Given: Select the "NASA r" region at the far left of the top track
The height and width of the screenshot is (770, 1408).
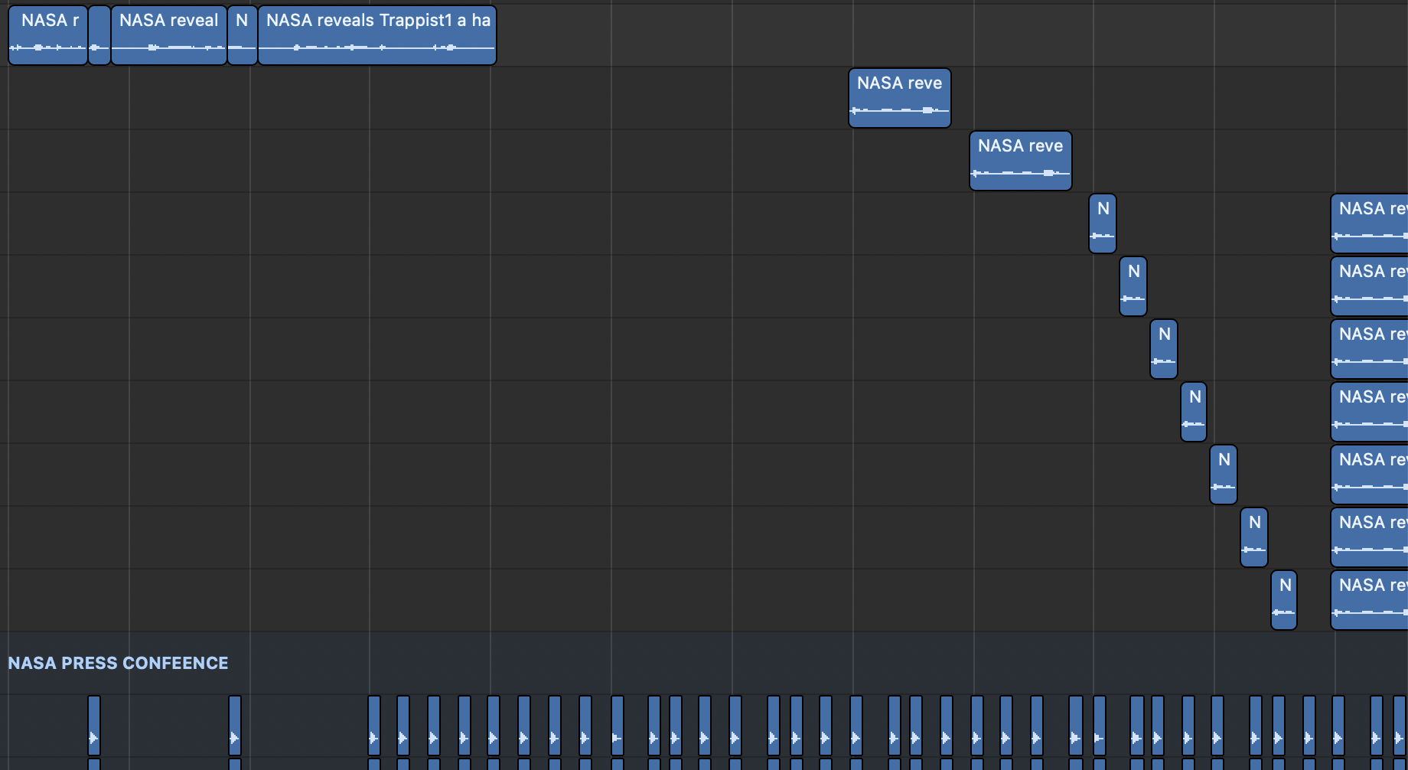Looking at the screenshot, I should click(x=47, y=35).
